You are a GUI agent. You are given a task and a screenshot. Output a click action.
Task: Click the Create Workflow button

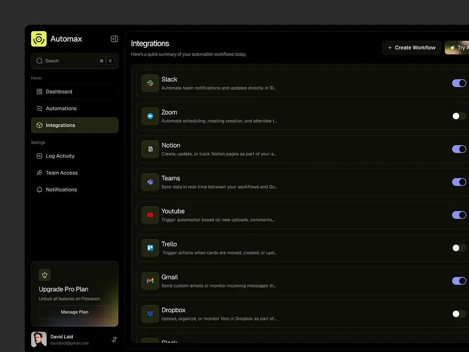[412, 48]
